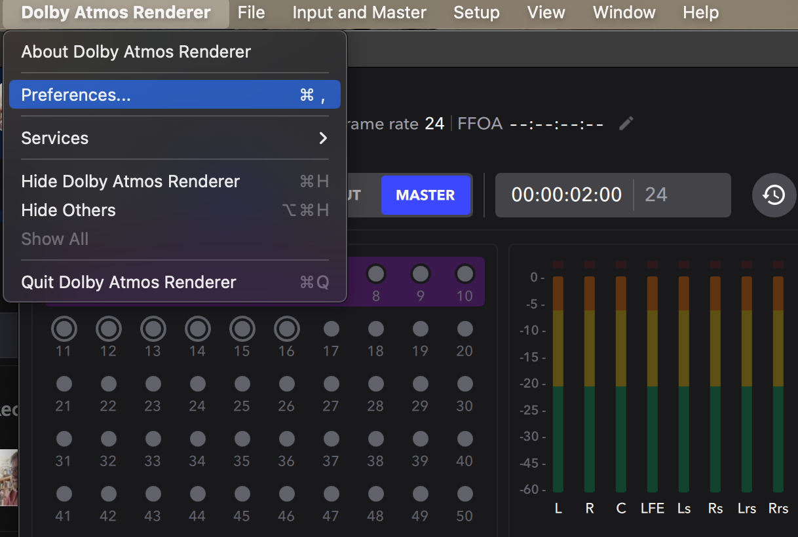Viewport: 798px width, 537px height.
Task: Open the Help menu
Action: 701,12
